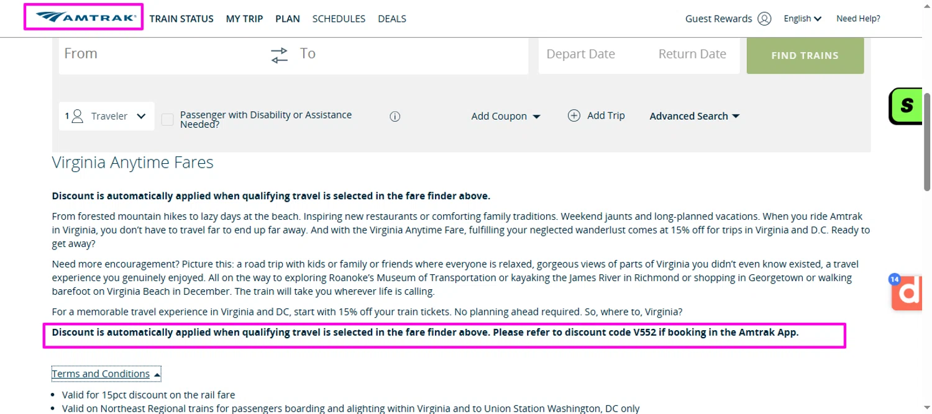Click the discount code V552 sentence
The height and width of the screenshot is (414, 932).
tap(426, 332)
